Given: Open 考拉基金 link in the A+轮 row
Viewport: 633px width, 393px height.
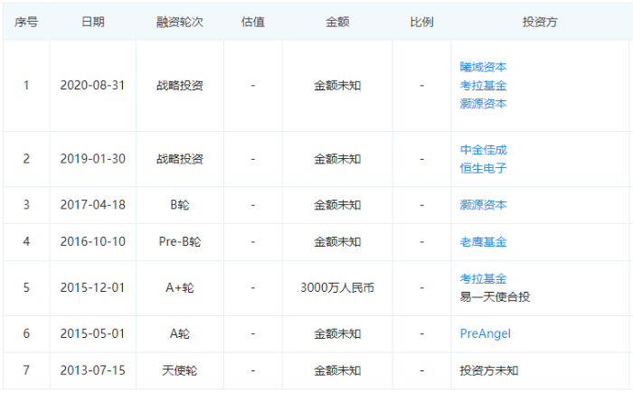Looking at the screenshot, I should pyautogui.click(x=483, y=278).
